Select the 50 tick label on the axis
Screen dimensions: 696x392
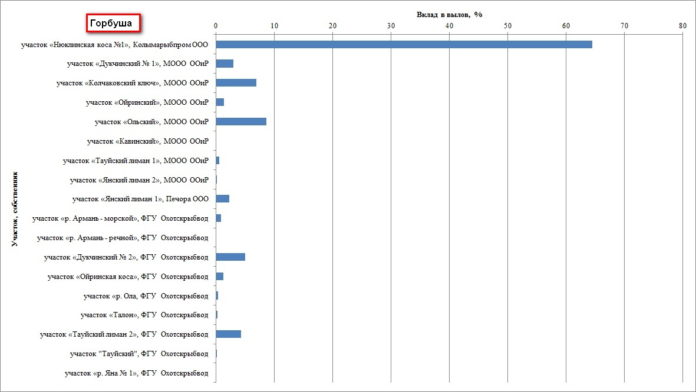[507, 26]
